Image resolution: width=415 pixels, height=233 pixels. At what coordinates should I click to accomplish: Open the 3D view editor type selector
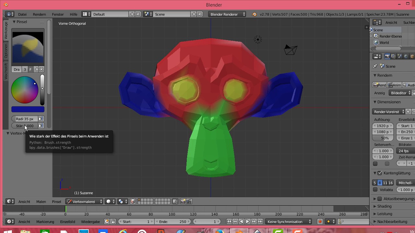(x=10, y=201)
